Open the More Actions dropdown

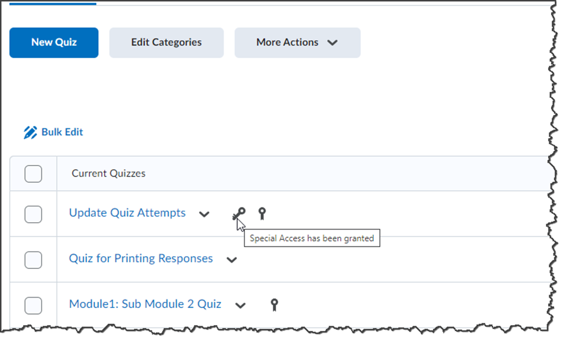pyautogui.click(x=297, y=43)
